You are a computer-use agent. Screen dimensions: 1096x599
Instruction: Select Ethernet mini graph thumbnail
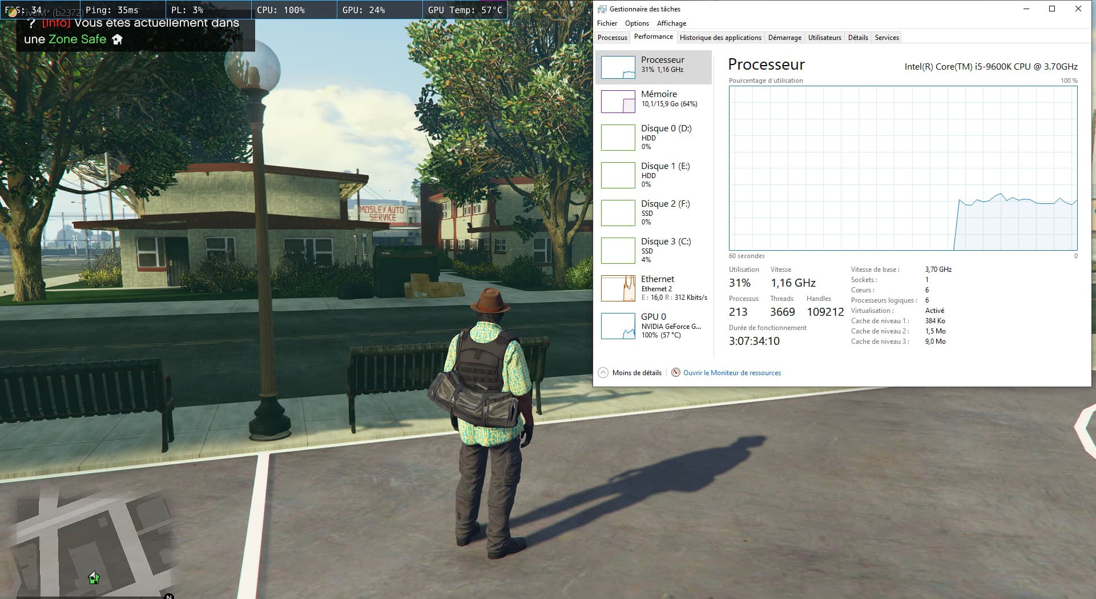click(618, 288)
